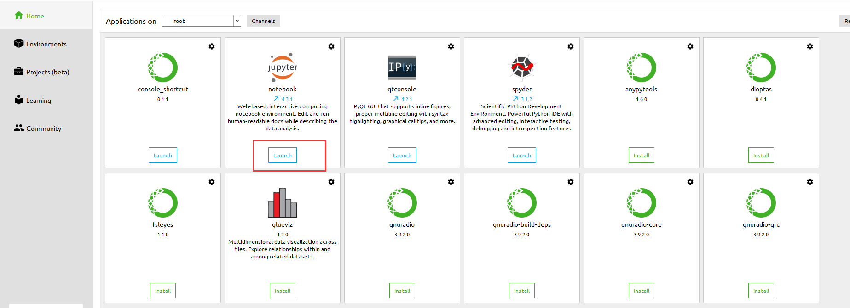Click the notebook 4.3.1 update arrow icon
This screenshot has height=308, width=850.
276,99
